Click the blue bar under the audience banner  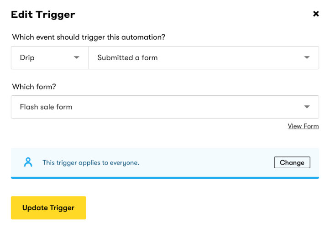point(165,178)
